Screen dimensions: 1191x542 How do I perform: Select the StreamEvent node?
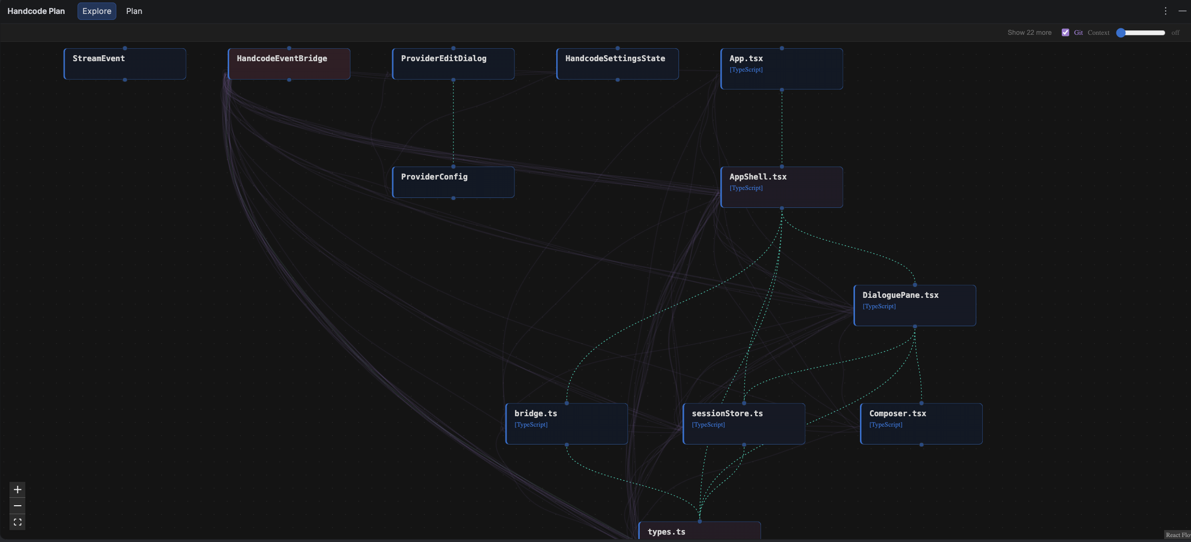coord(125,64)
